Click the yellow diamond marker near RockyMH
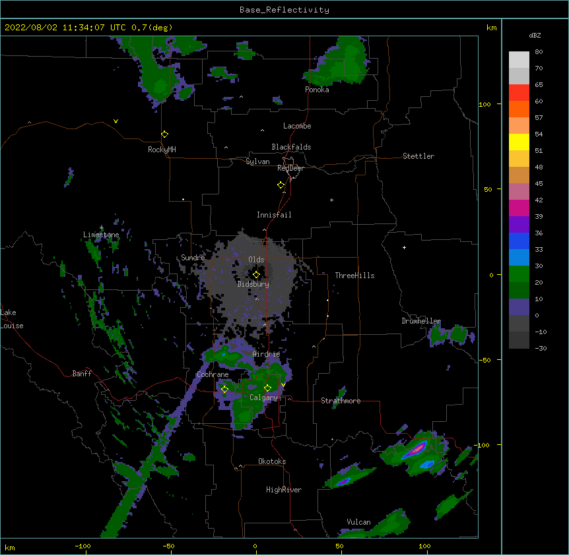The width and height of the screenshot is (569, 555). (164, 134)
